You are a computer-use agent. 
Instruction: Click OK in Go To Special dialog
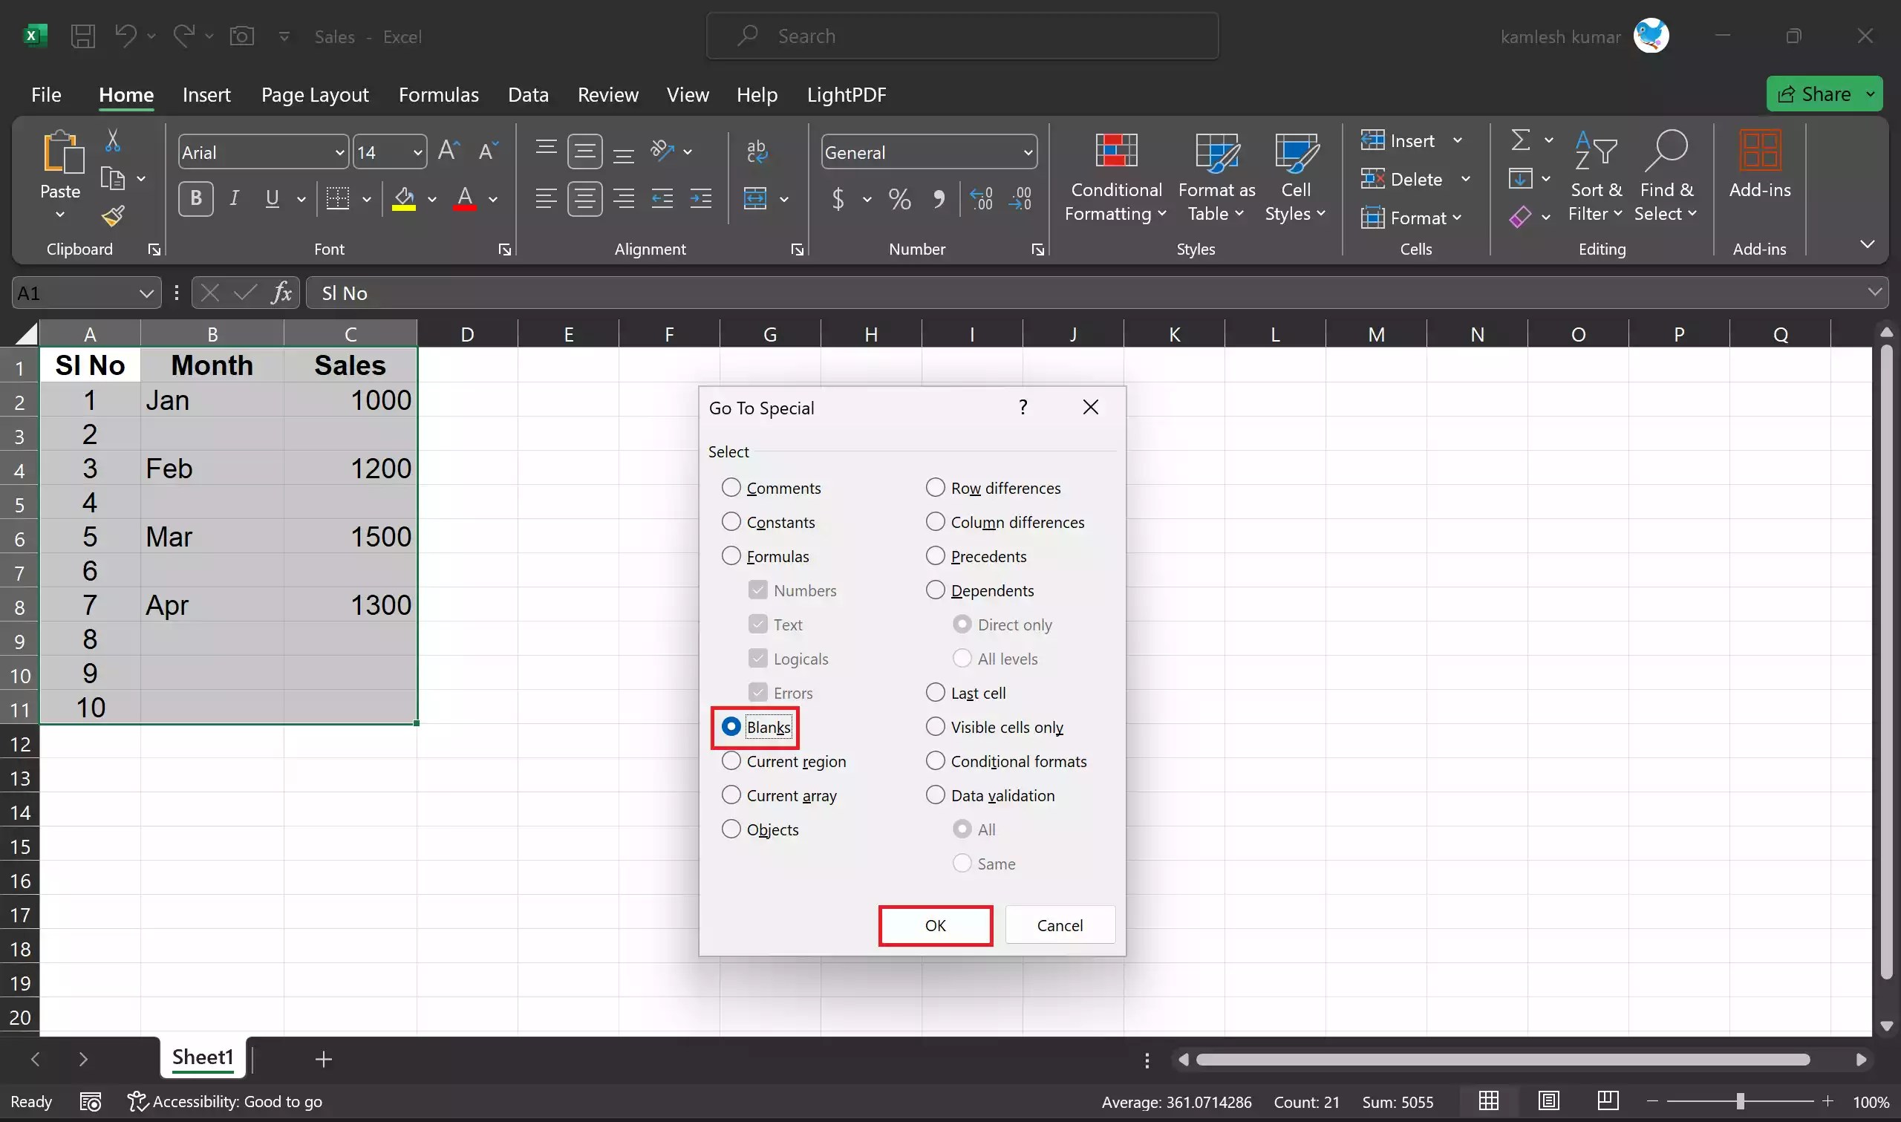point(935,924)
